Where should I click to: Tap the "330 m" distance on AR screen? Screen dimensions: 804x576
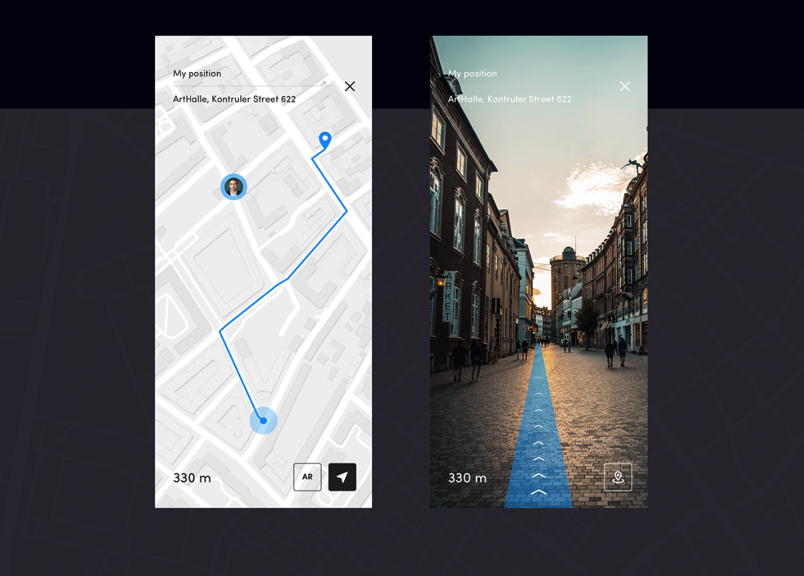467,478
